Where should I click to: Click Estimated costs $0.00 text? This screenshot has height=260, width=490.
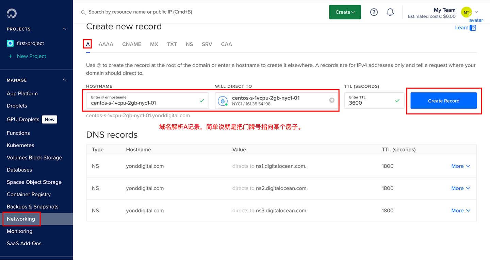(x=431, y=16)
